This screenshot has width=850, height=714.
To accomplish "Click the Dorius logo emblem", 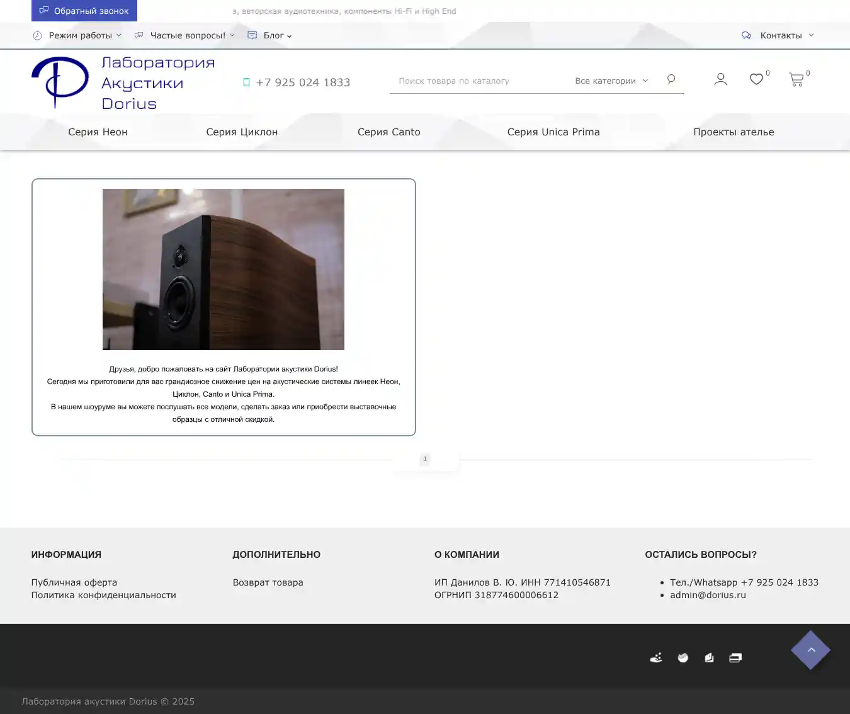I will click(60, 82).
